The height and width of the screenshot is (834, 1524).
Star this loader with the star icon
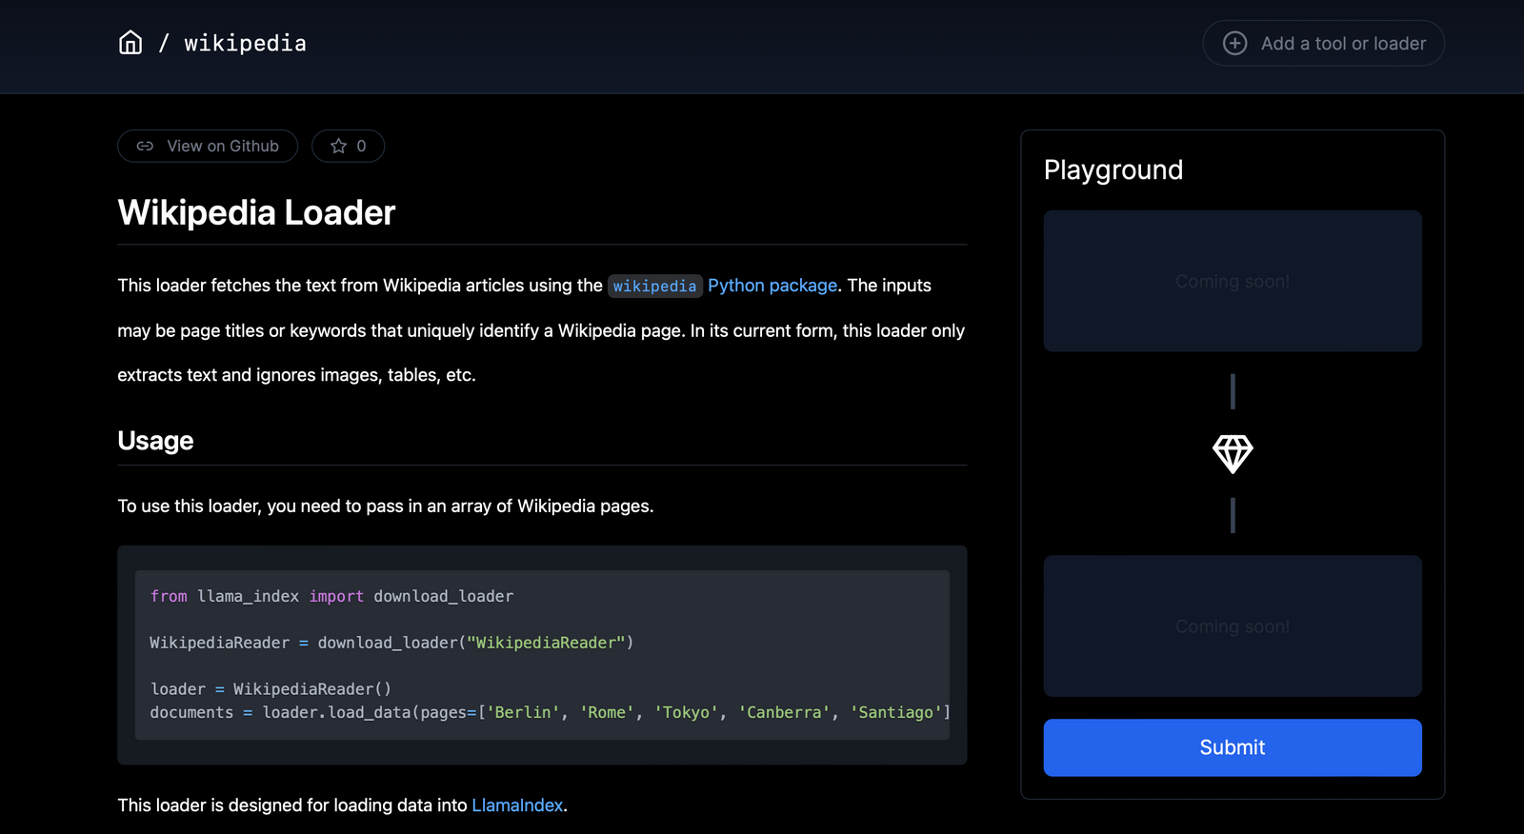tap(338, 147)
